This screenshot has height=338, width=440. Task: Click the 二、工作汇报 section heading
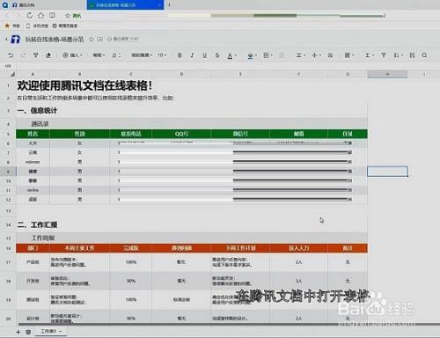point(37,224)
